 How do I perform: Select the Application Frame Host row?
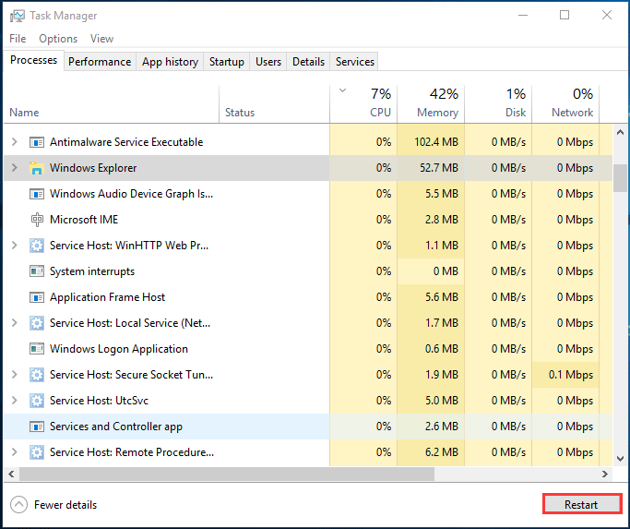click(x=308, y=297)
